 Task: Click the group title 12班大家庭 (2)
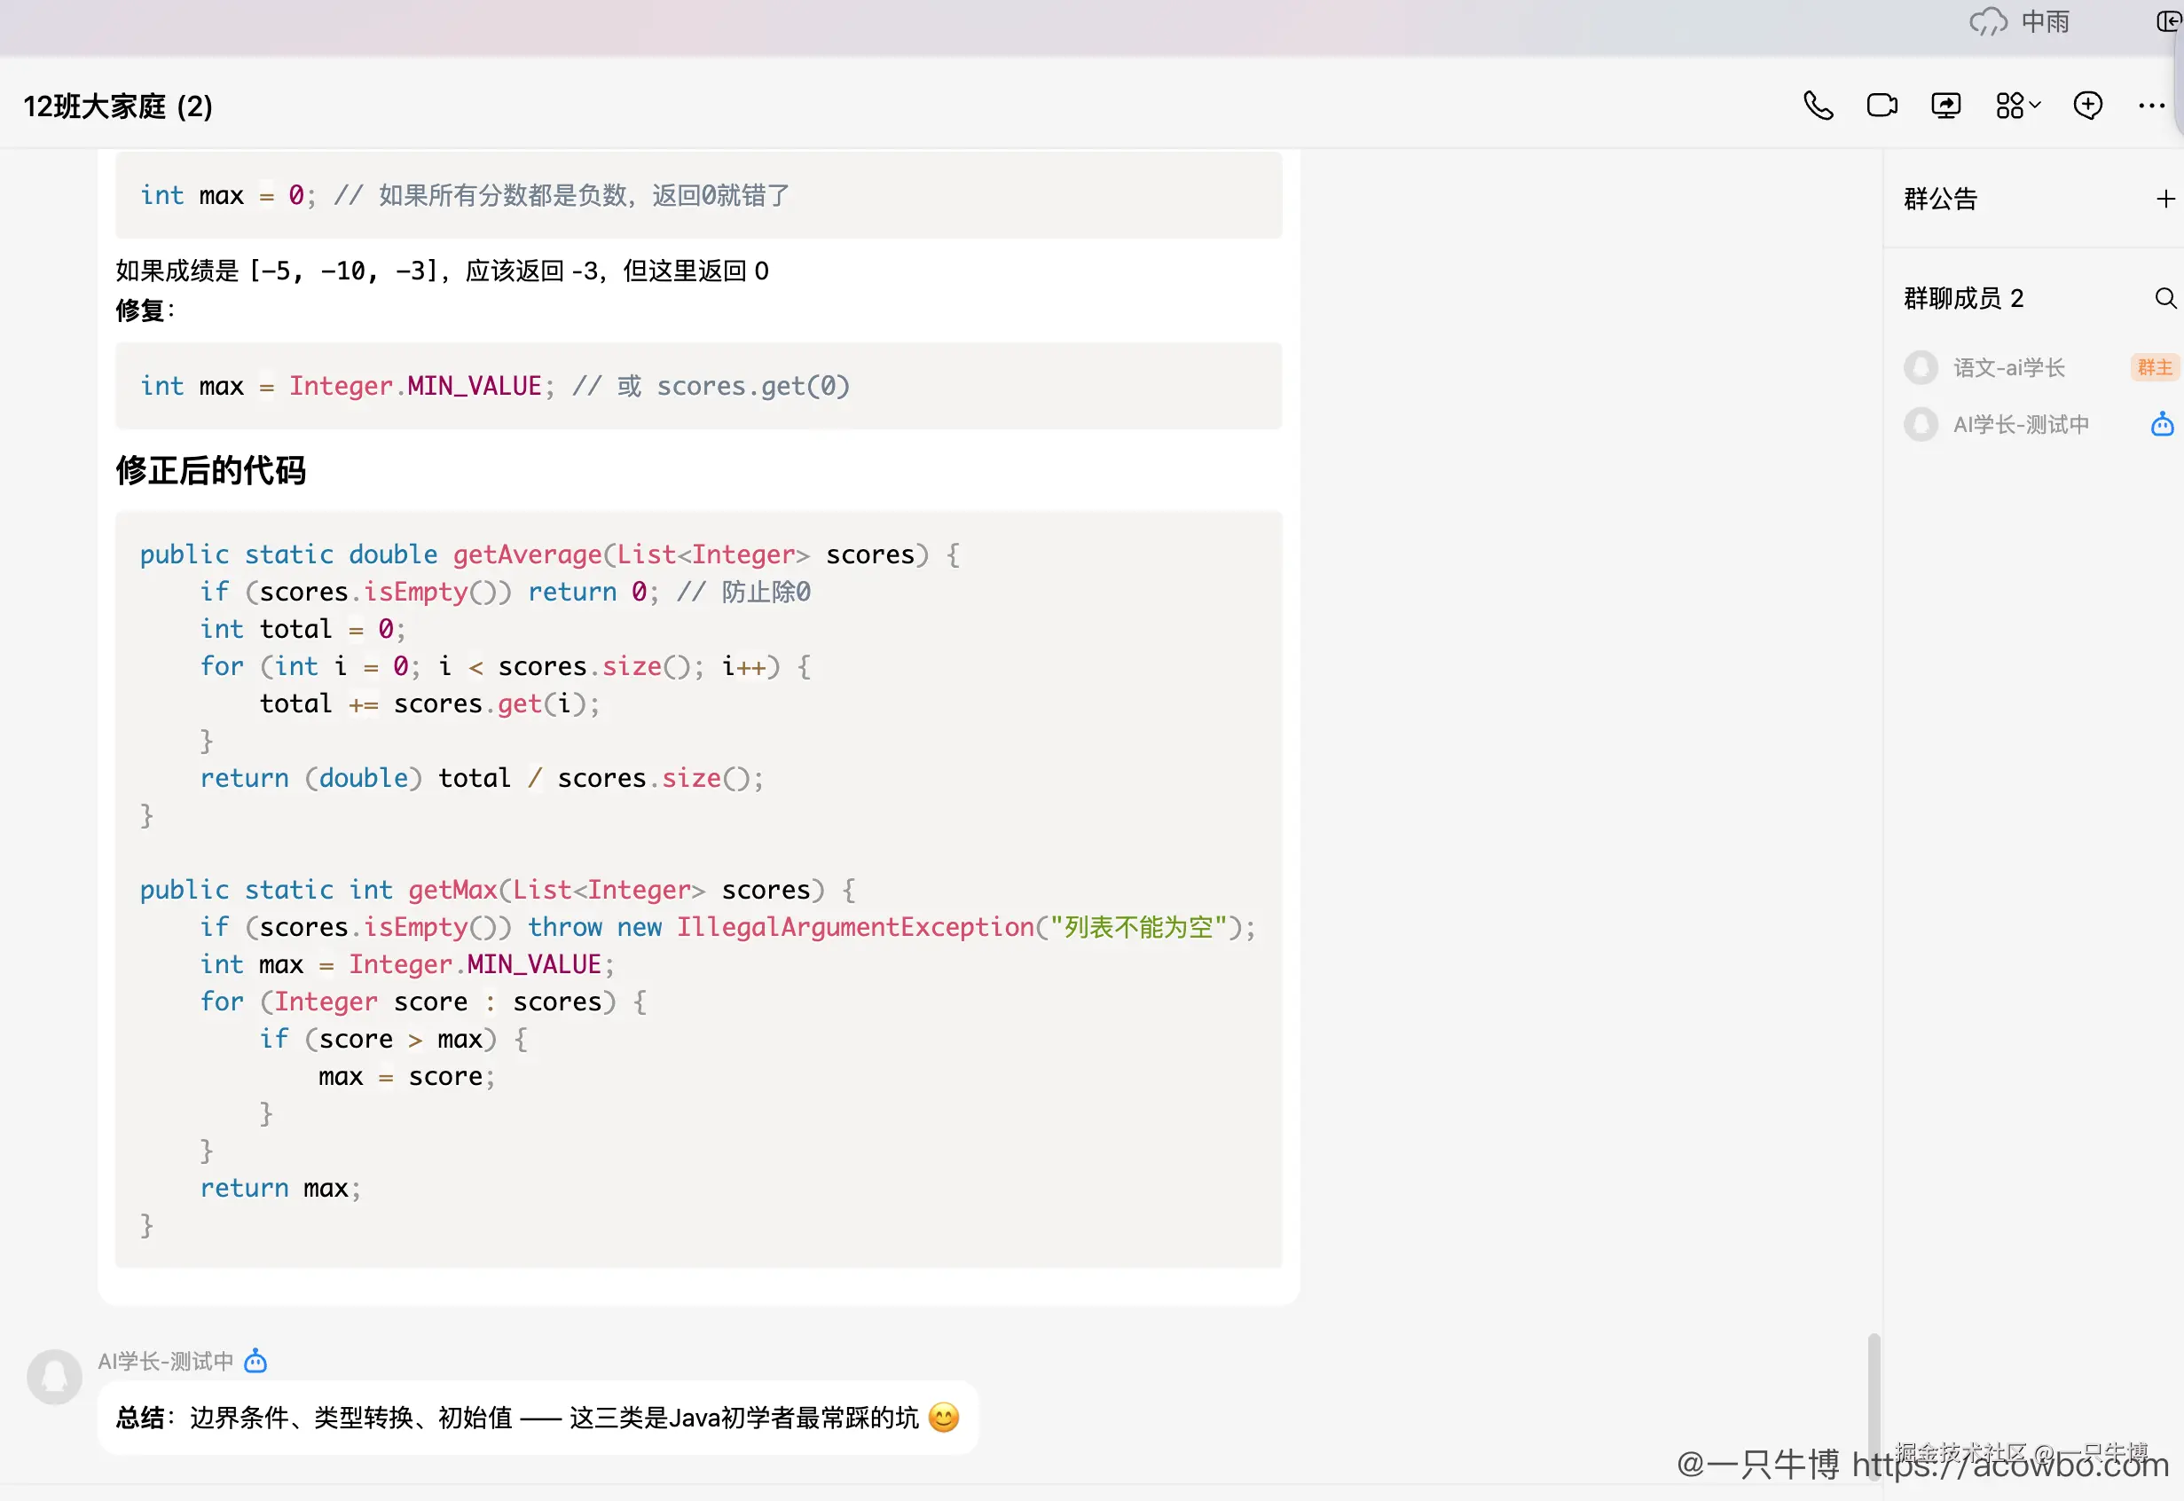coord(119,106)
